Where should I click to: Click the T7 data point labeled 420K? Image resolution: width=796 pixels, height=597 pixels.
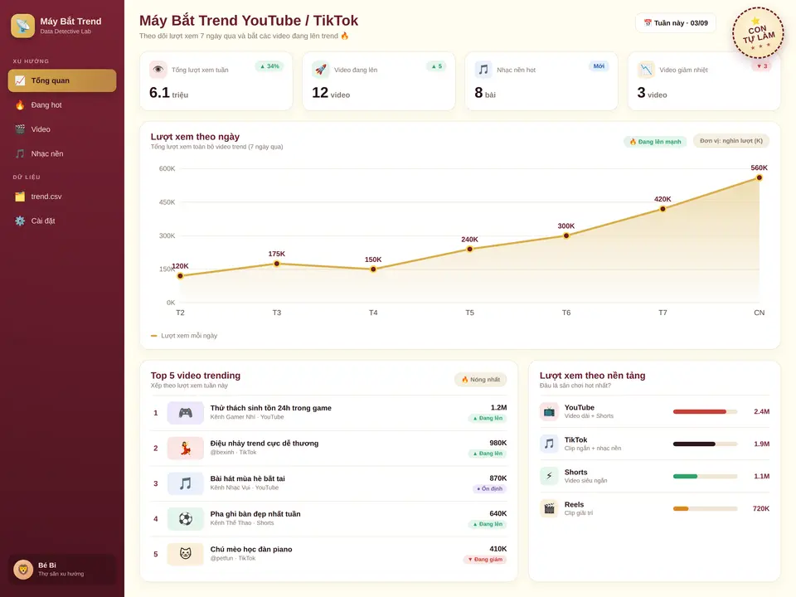coord(663,209)
